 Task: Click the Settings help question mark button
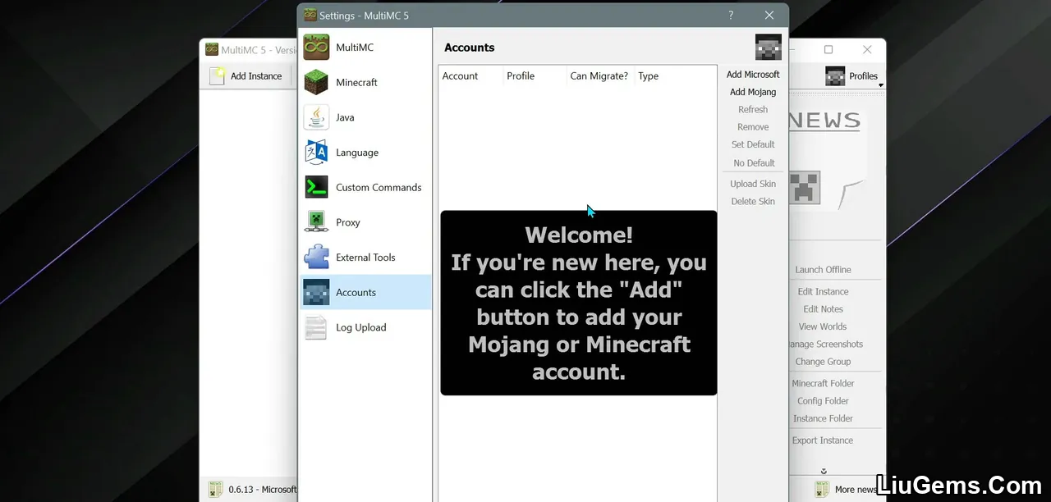click(731, 15)
